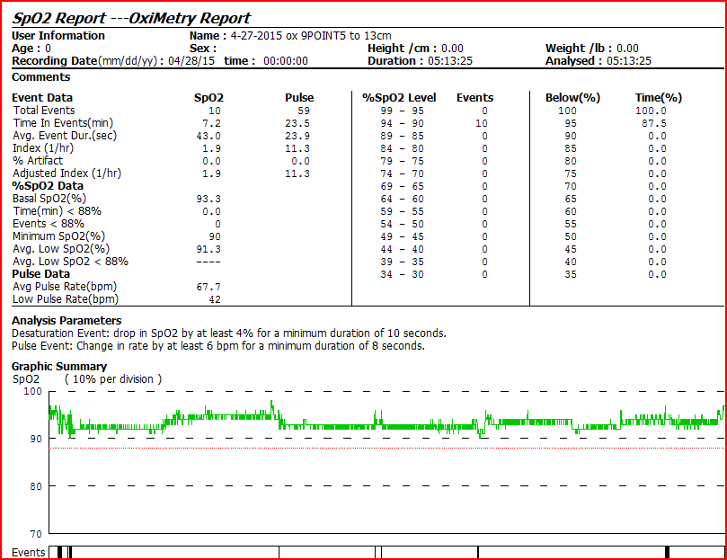
Task: Click the Events timeline strip label
Action: (28, 552)
